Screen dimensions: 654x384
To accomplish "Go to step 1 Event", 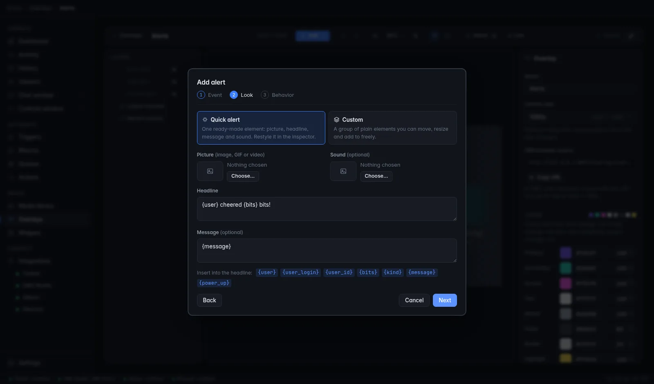I will 210,95.
